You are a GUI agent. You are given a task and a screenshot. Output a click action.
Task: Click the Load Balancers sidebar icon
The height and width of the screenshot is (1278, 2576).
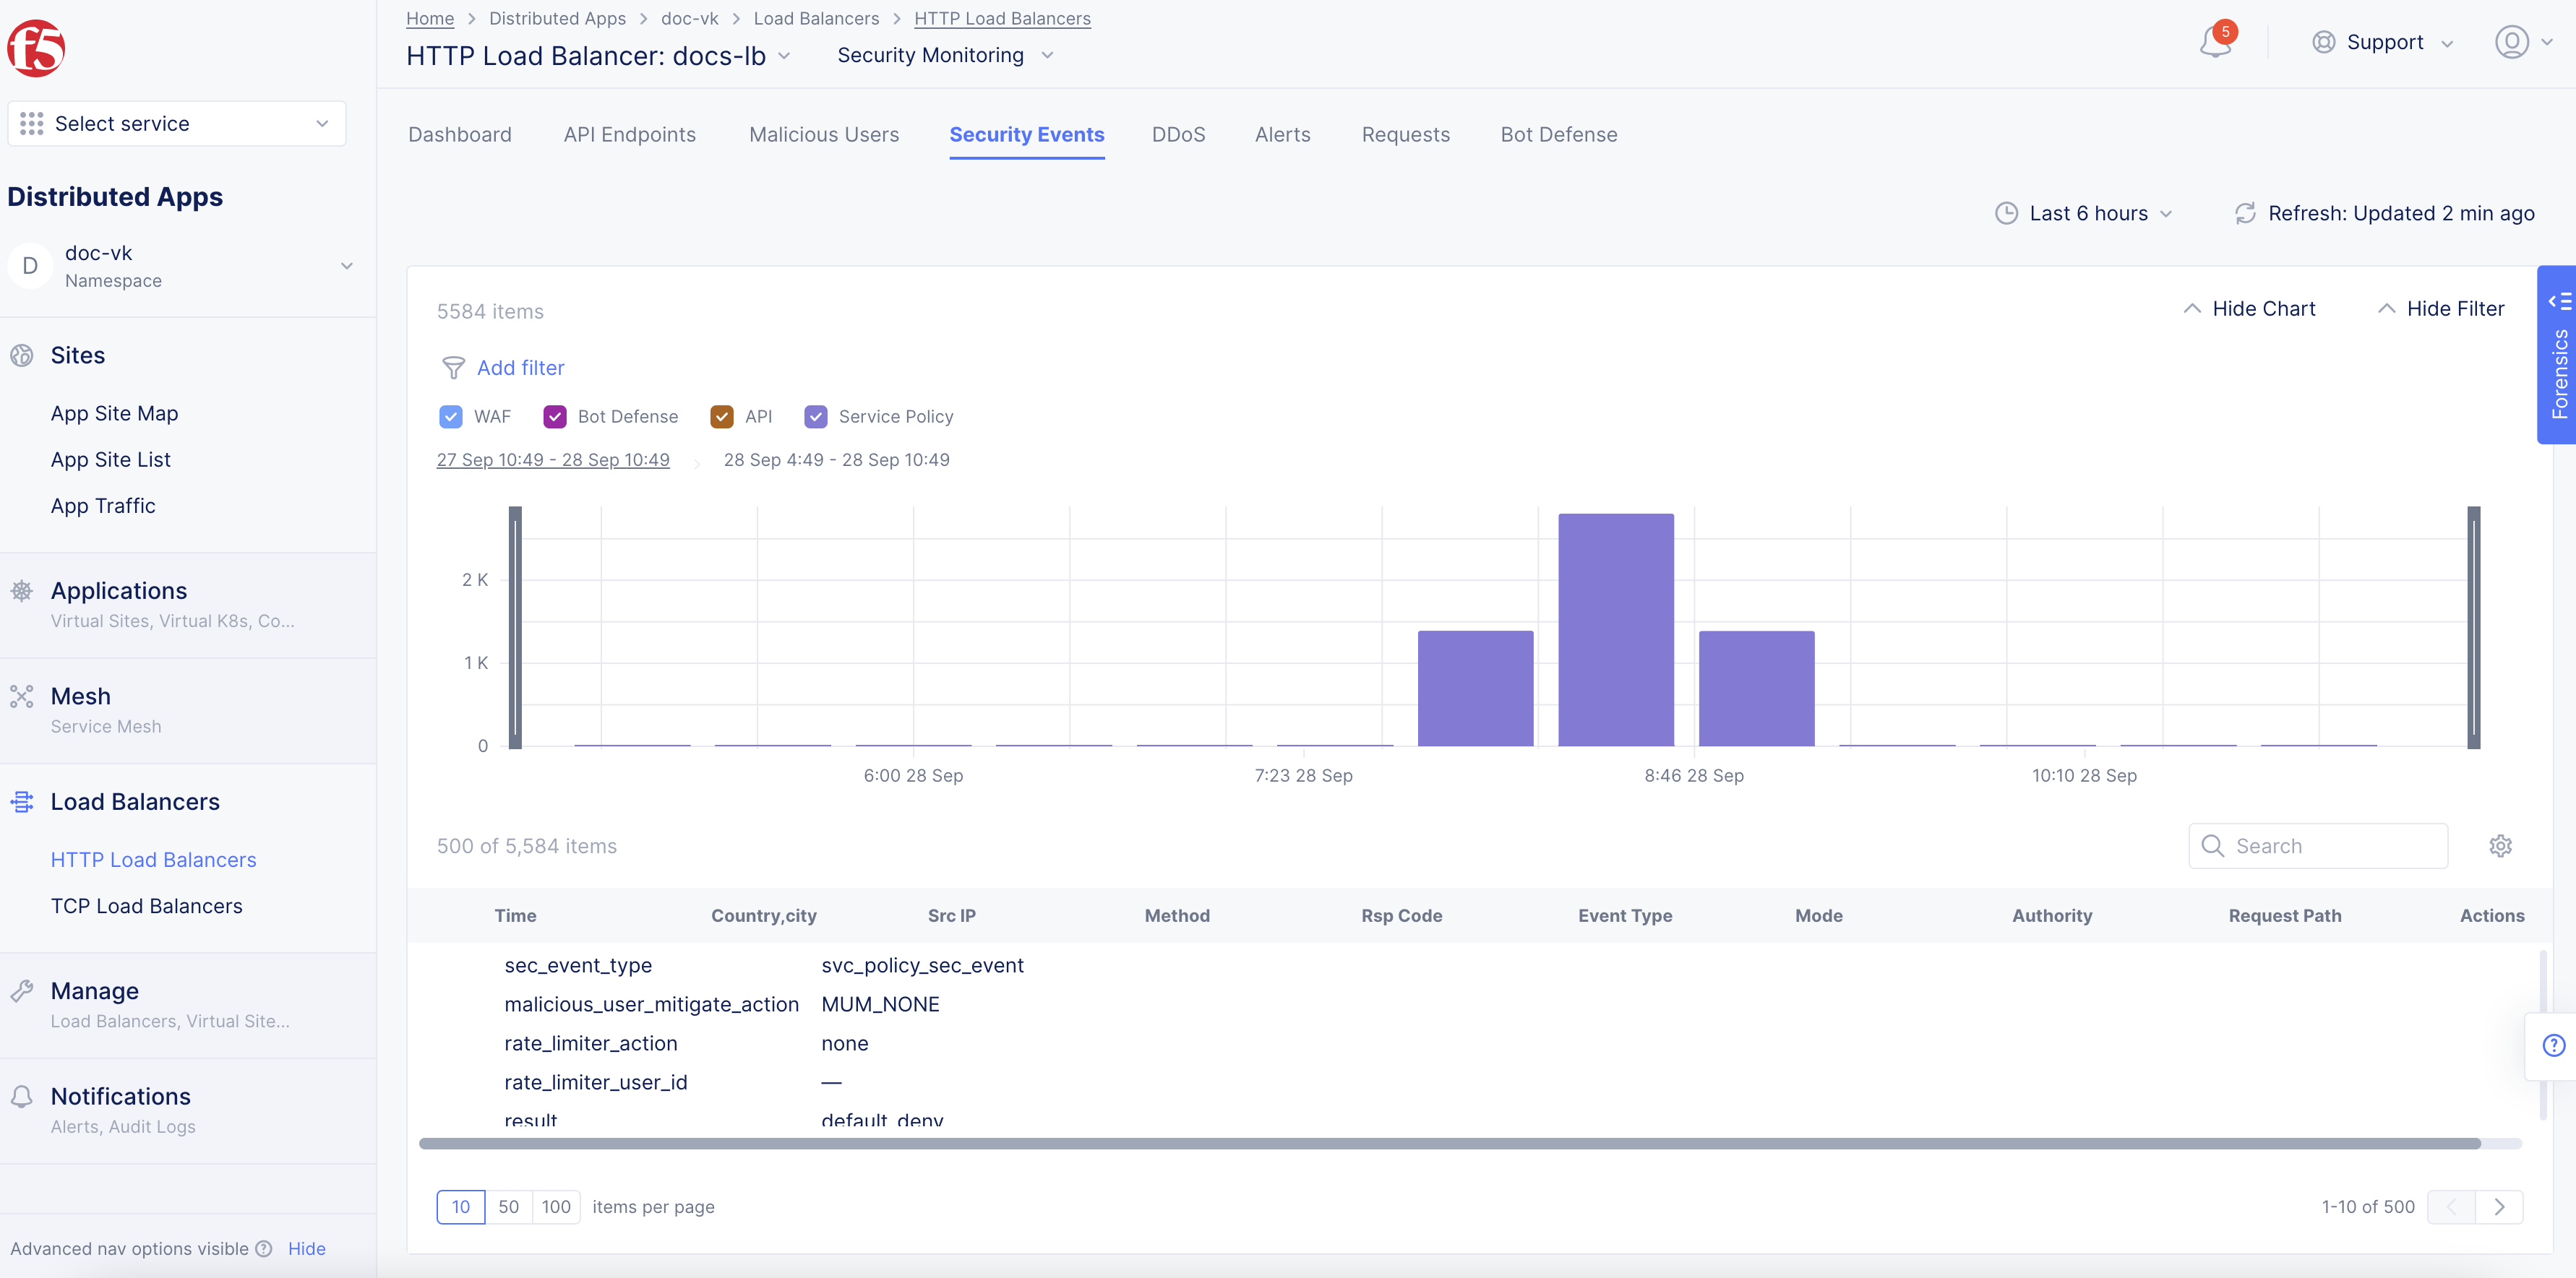[23, 801]
